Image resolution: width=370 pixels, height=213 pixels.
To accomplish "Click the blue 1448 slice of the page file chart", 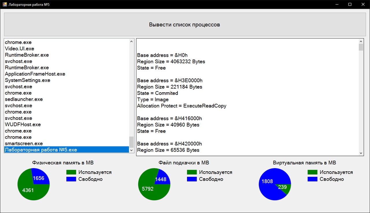I will [x=161, y=179].
